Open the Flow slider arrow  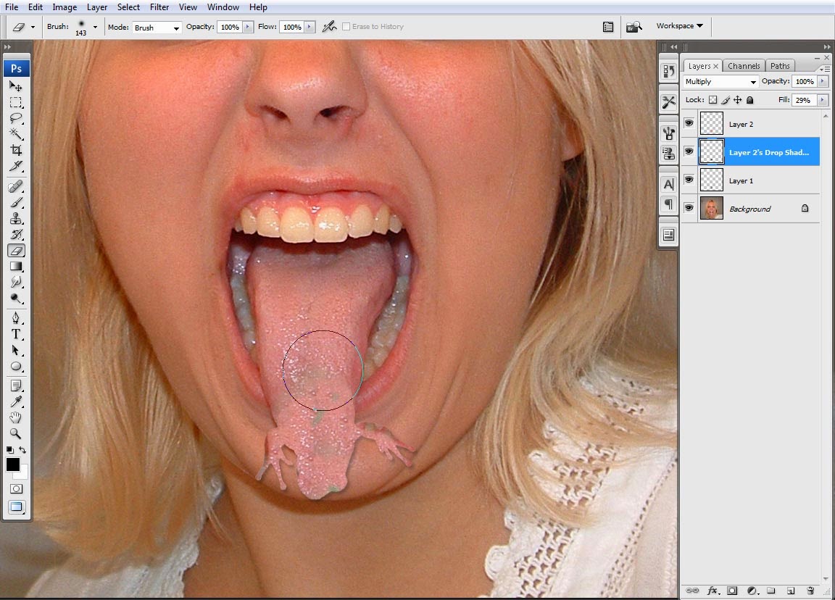click(310, 27)
